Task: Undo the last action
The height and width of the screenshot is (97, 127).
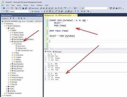Action: [65, 8]
